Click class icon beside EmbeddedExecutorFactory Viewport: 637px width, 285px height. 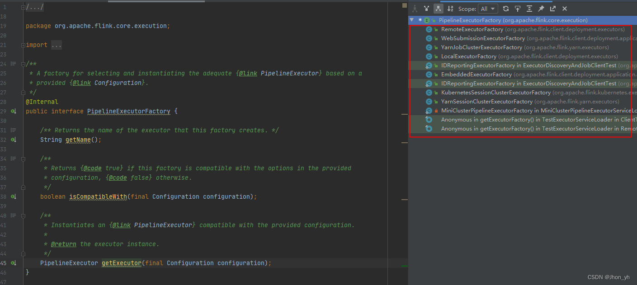[429, 75]
